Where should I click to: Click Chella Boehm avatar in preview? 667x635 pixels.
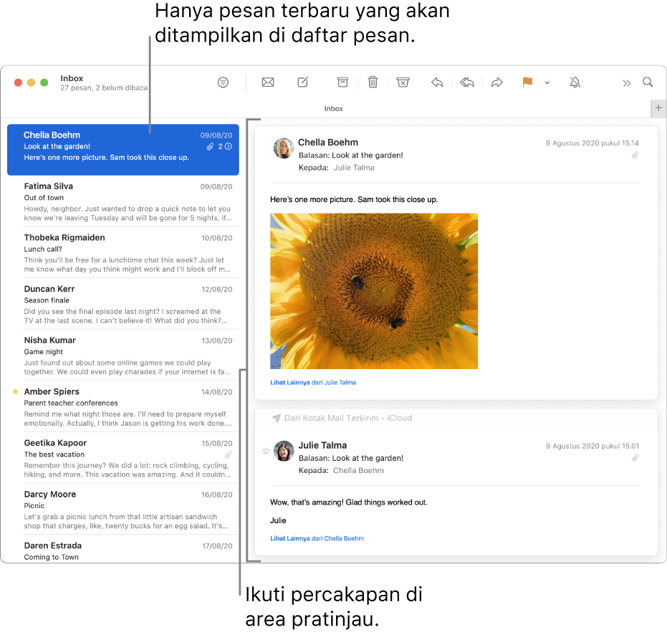[x=284, y=148]
